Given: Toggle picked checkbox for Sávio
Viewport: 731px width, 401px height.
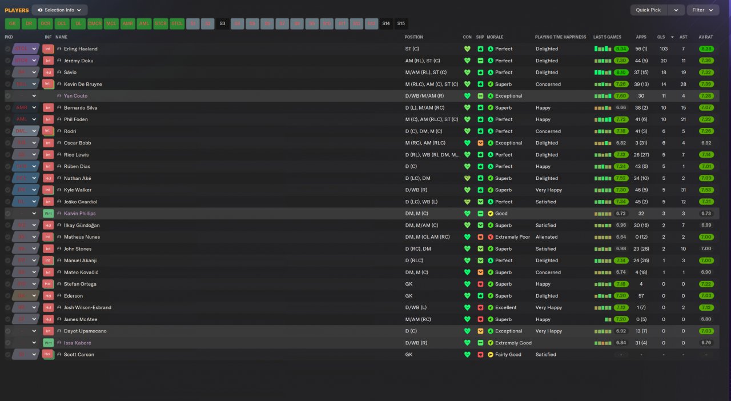Looking at the screenshot, I should [7, 73].
